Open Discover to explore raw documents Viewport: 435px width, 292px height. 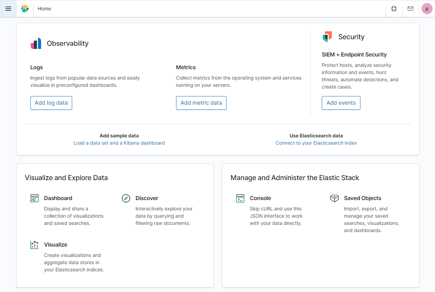tap(147, 198)
